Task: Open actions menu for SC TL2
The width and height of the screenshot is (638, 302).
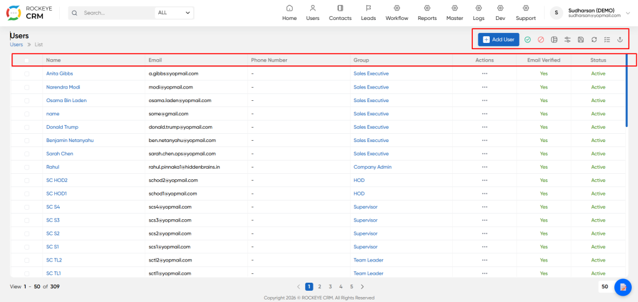Action: point(484,260)
